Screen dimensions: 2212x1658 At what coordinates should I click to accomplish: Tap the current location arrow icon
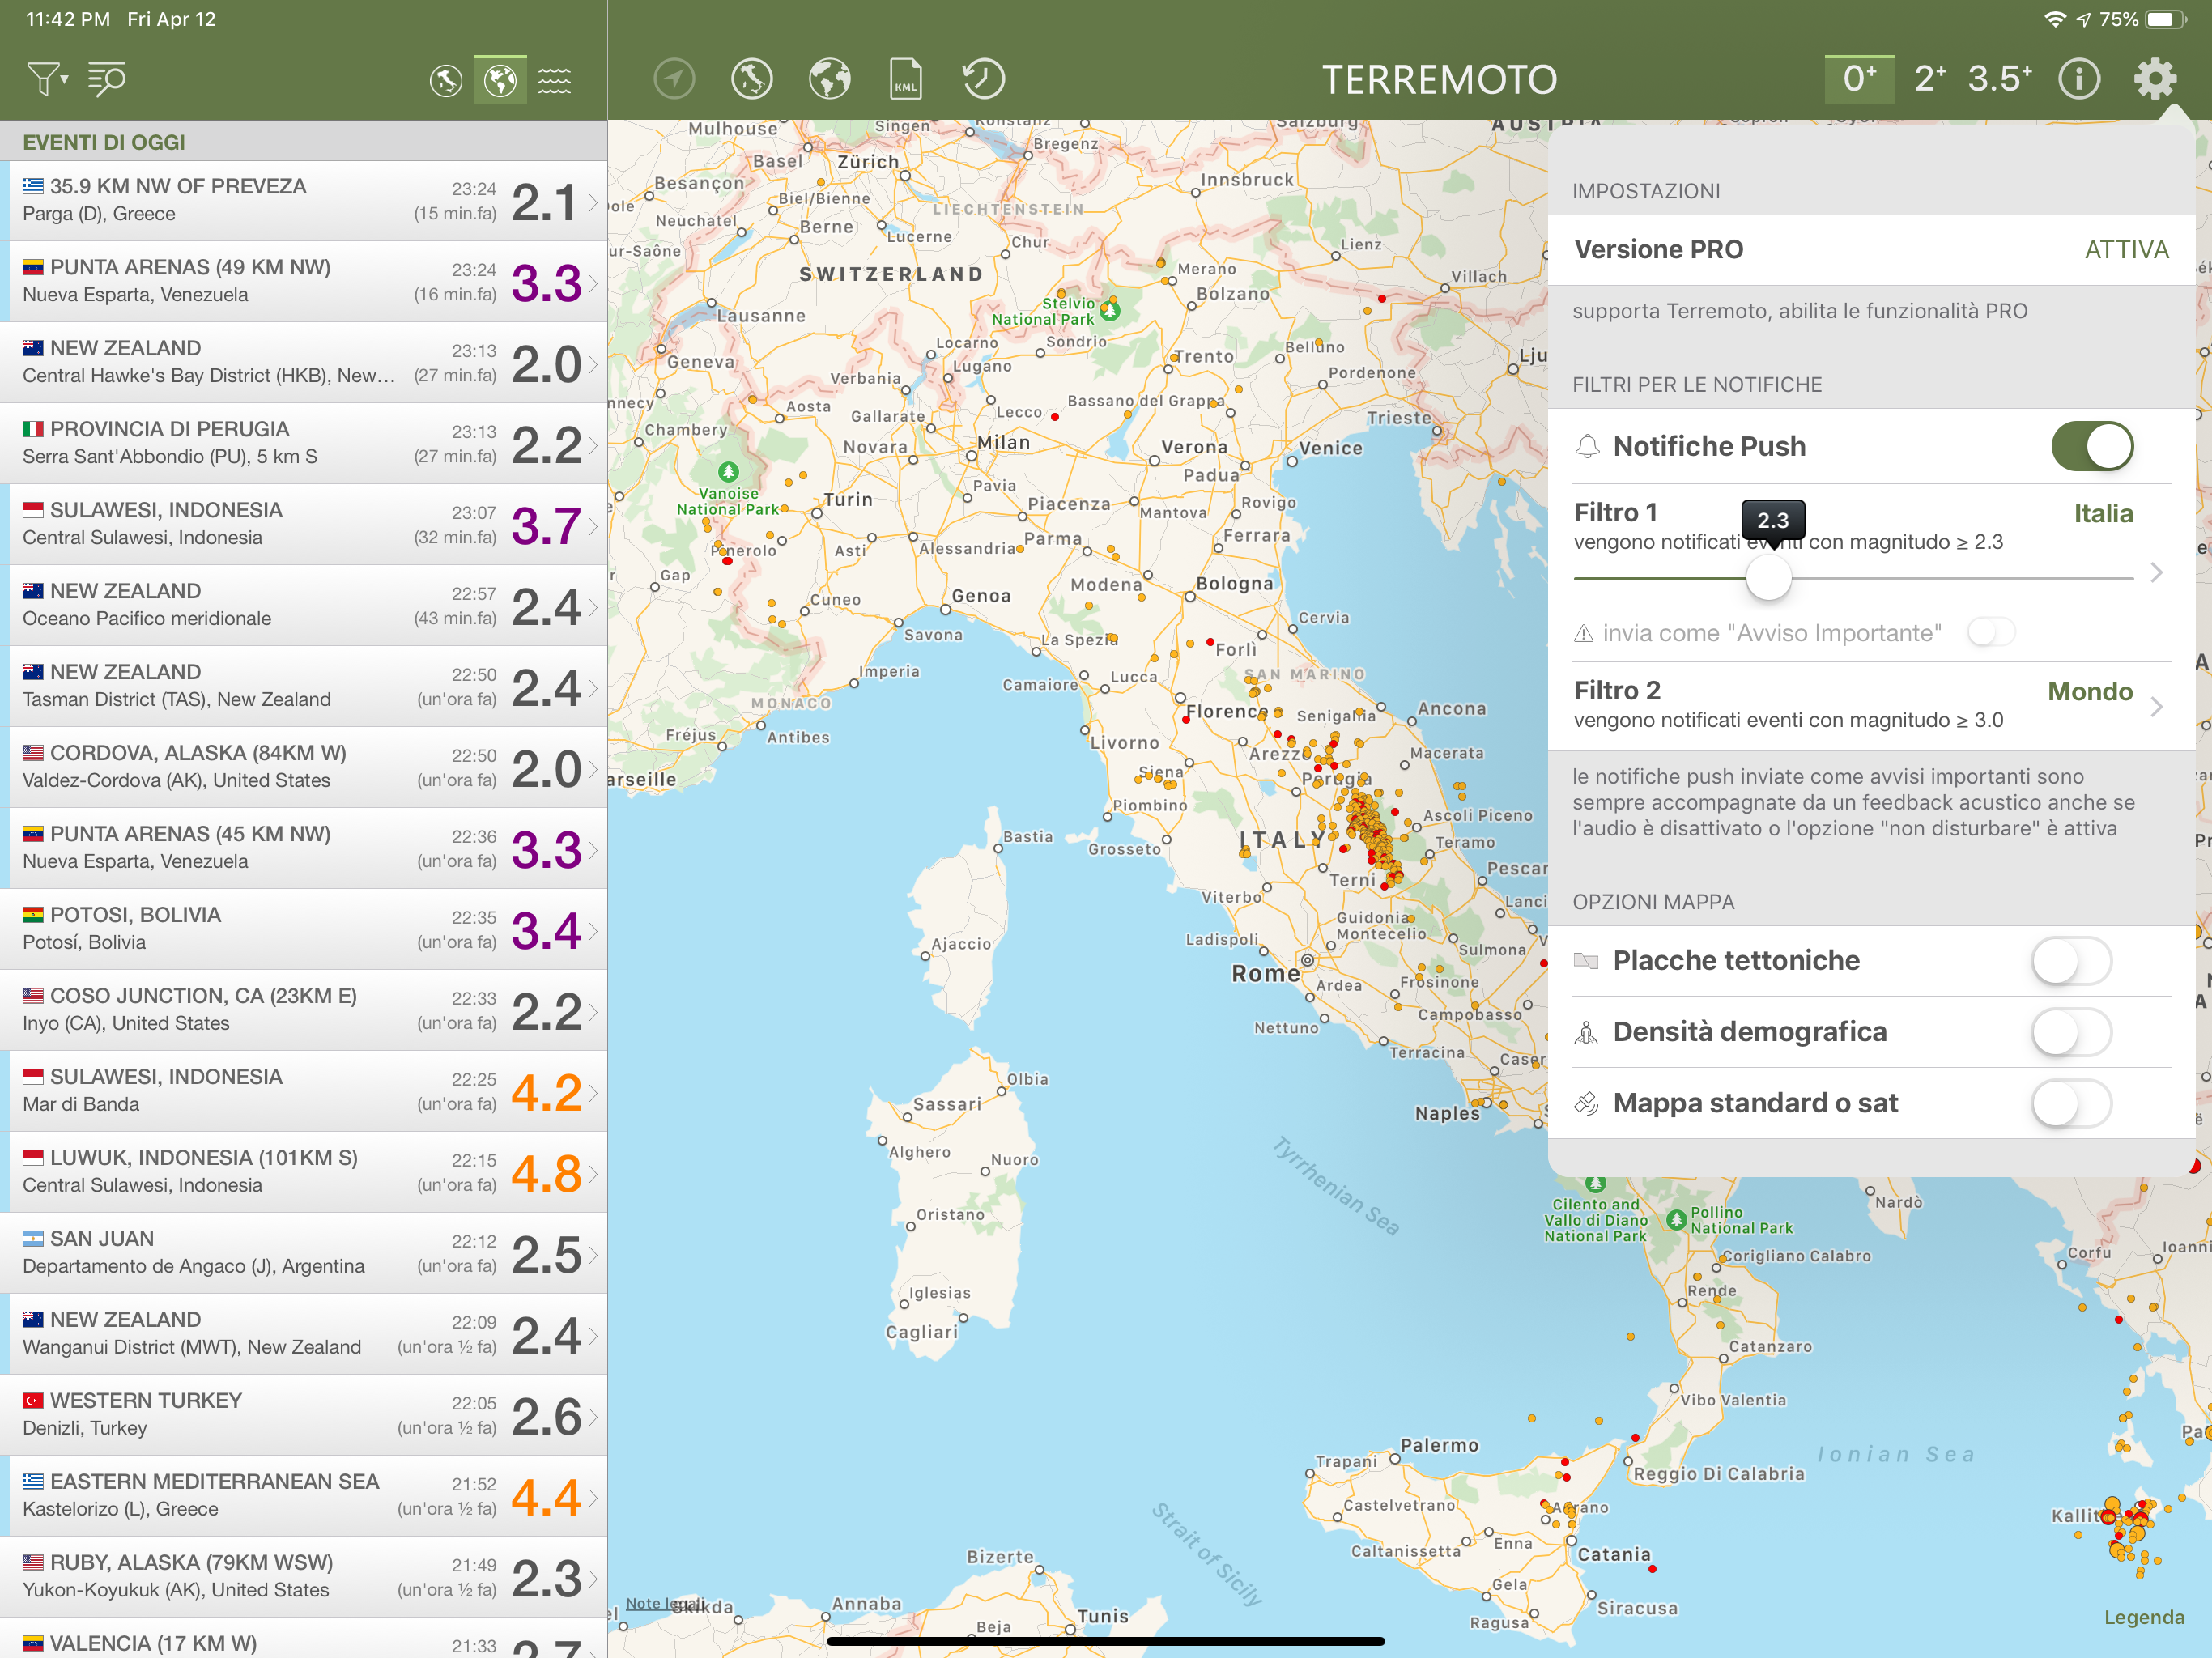(674, 79)
